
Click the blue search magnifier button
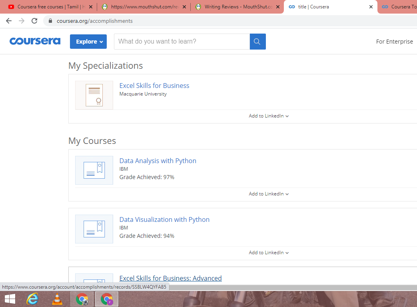pyautogui.click(x=257, y=42)
